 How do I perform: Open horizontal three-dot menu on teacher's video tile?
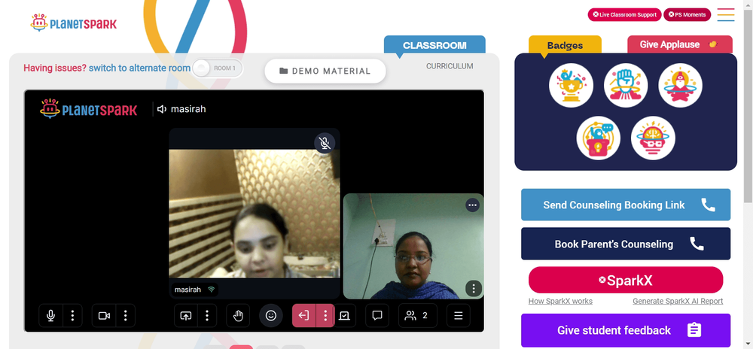[x=473, y=205]
